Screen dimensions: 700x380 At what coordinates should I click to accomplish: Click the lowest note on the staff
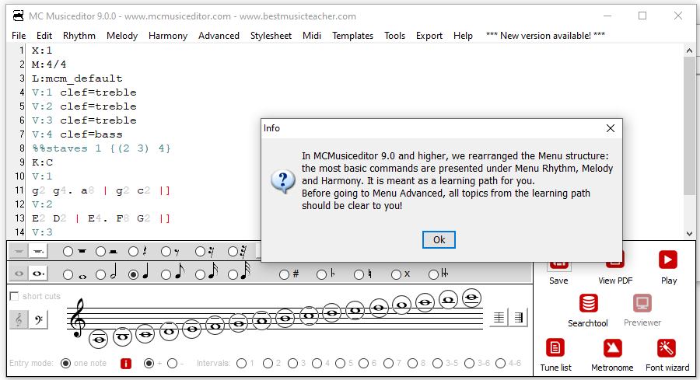pyautogui.click(x=99, y=340)
